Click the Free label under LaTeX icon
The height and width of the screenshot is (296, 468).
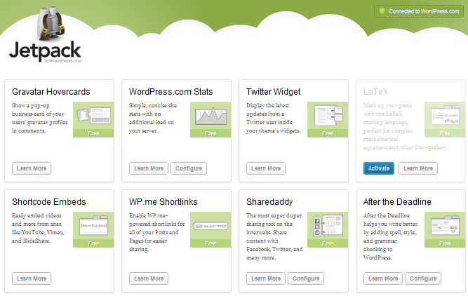(x=445, y=133)
